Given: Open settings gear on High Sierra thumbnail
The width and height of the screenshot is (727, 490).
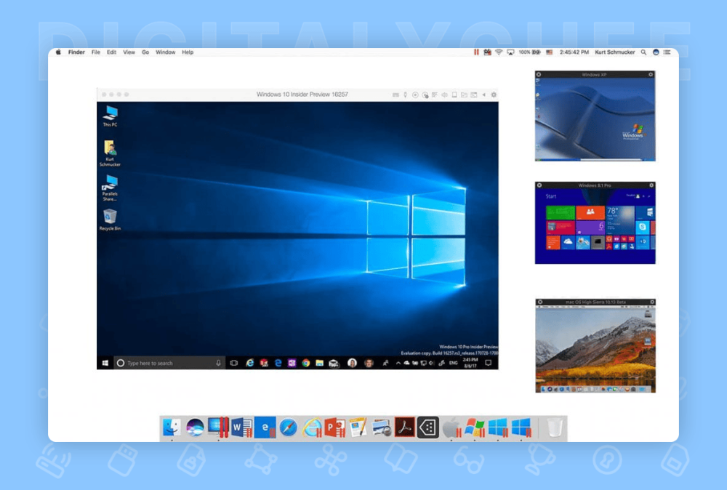Looking at the screenshot, I should tap(652, 302).
